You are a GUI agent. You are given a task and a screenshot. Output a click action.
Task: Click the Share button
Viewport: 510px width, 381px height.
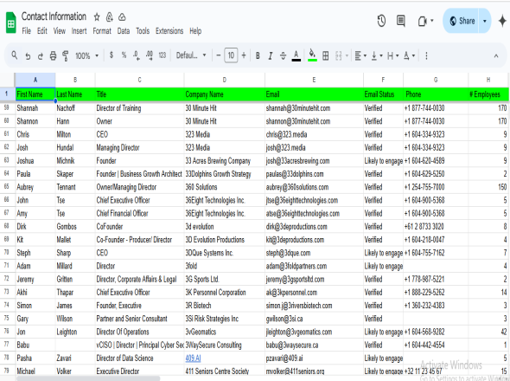(462, 21)
